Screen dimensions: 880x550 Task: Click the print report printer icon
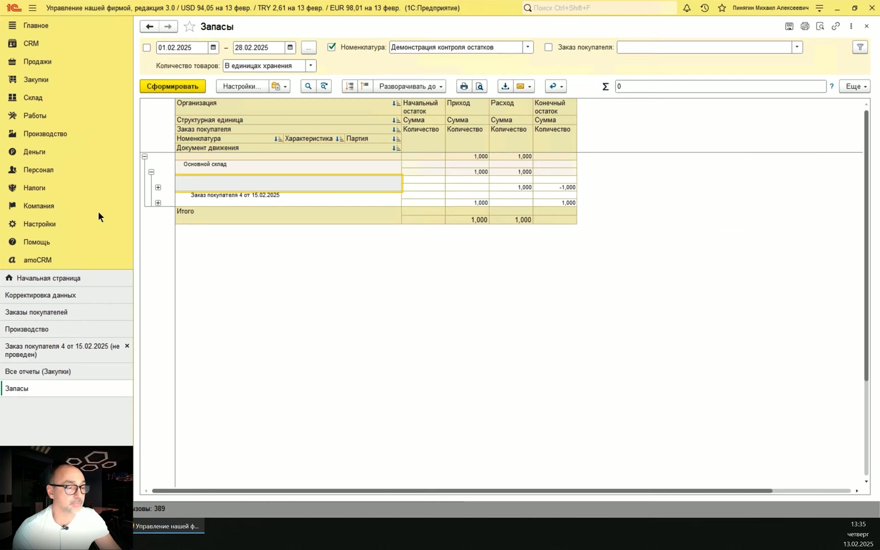point(463,87)
